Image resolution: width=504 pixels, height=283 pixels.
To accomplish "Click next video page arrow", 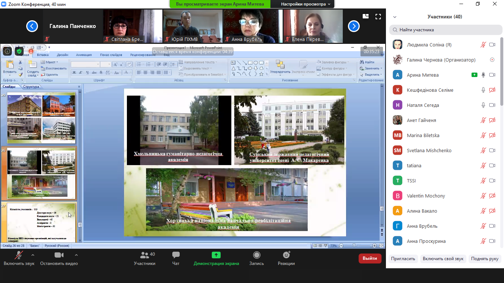I will (354, 26).
